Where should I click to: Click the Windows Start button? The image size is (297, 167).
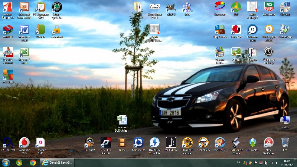(x=6, y=163)
